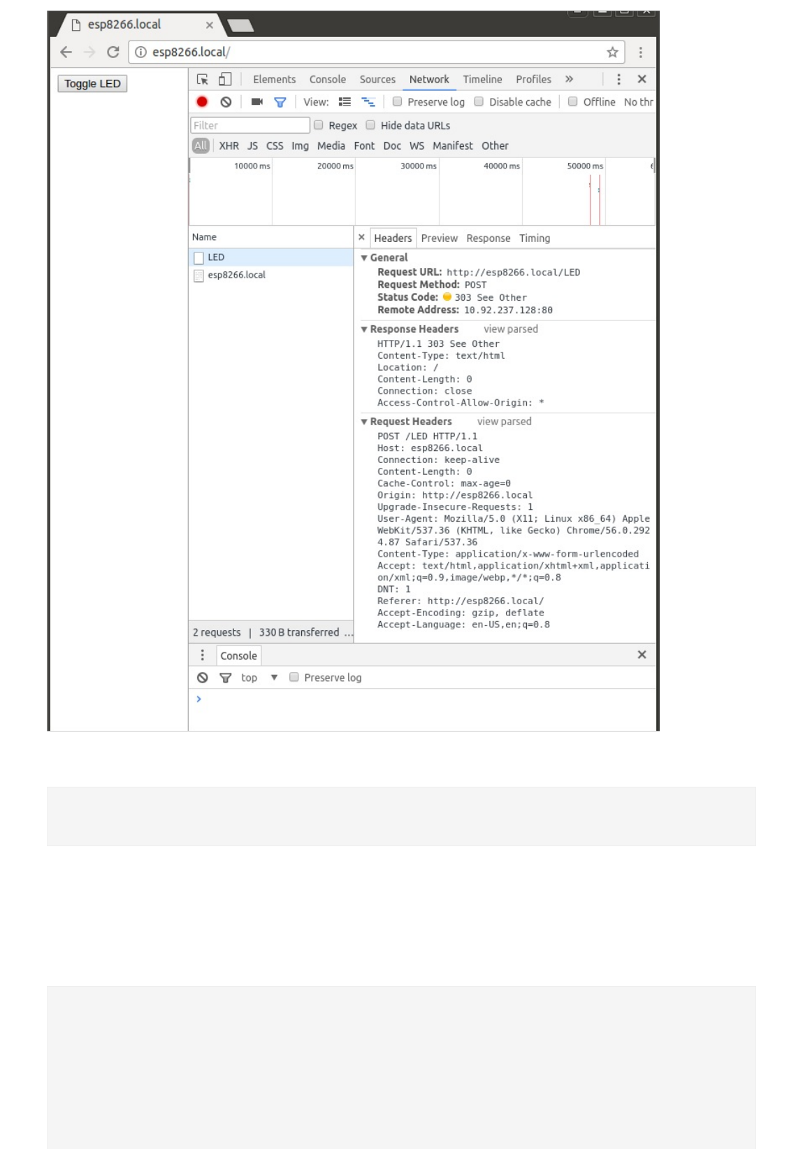Image resolution: width=803 pixels, height=1149 pixels.
Task: Show the Response tab of the request
Action: (489, 238)
